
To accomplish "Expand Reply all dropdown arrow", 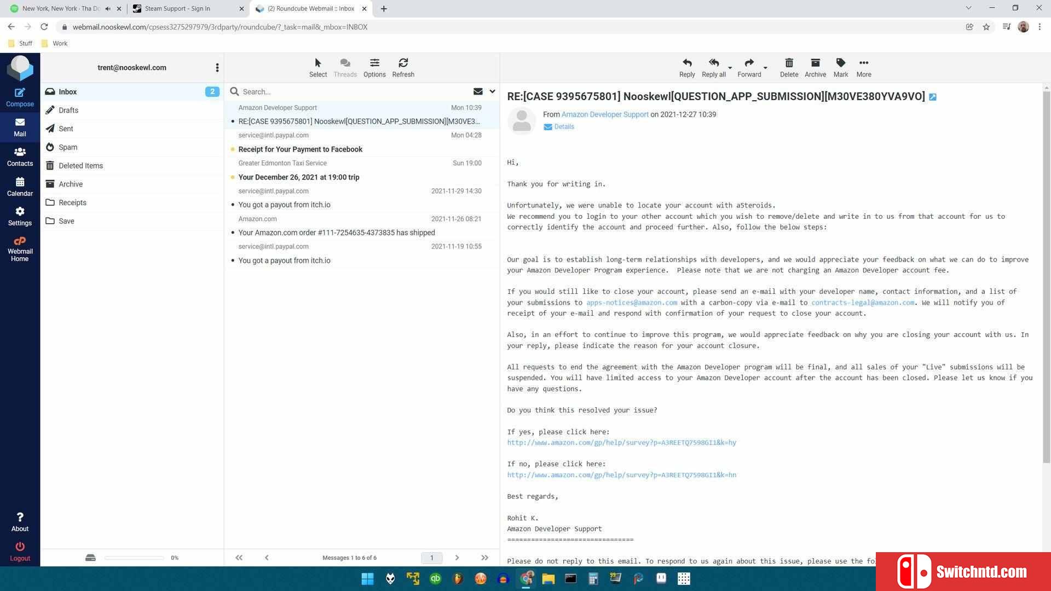I will (x=730, y=68).
